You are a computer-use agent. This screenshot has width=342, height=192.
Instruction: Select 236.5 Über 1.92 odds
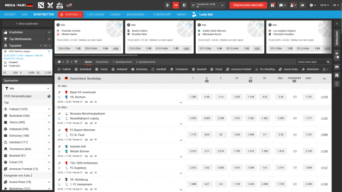tap(69, 48)
